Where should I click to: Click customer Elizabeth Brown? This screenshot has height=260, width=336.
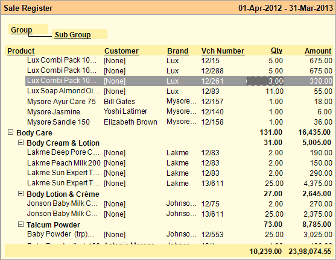point(130,122)
